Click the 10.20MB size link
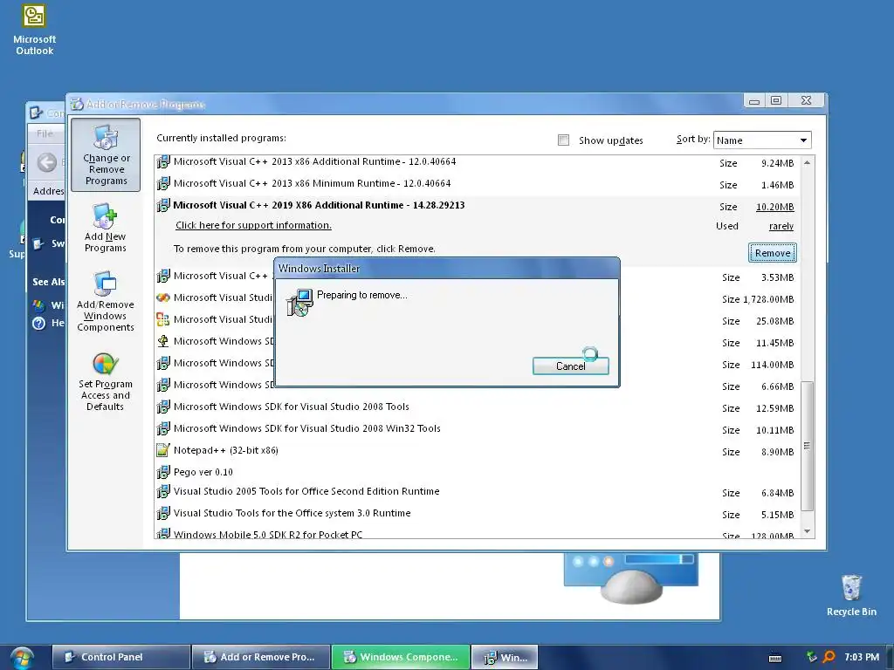 coord(775,207)
